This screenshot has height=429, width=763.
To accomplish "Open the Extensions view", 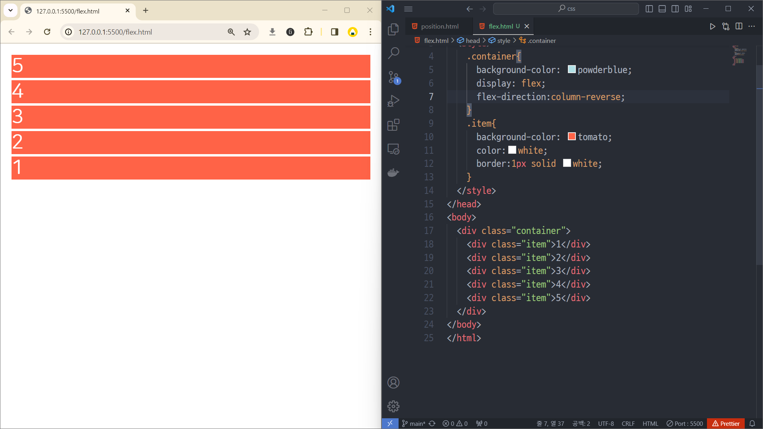I will coord(393,125).
